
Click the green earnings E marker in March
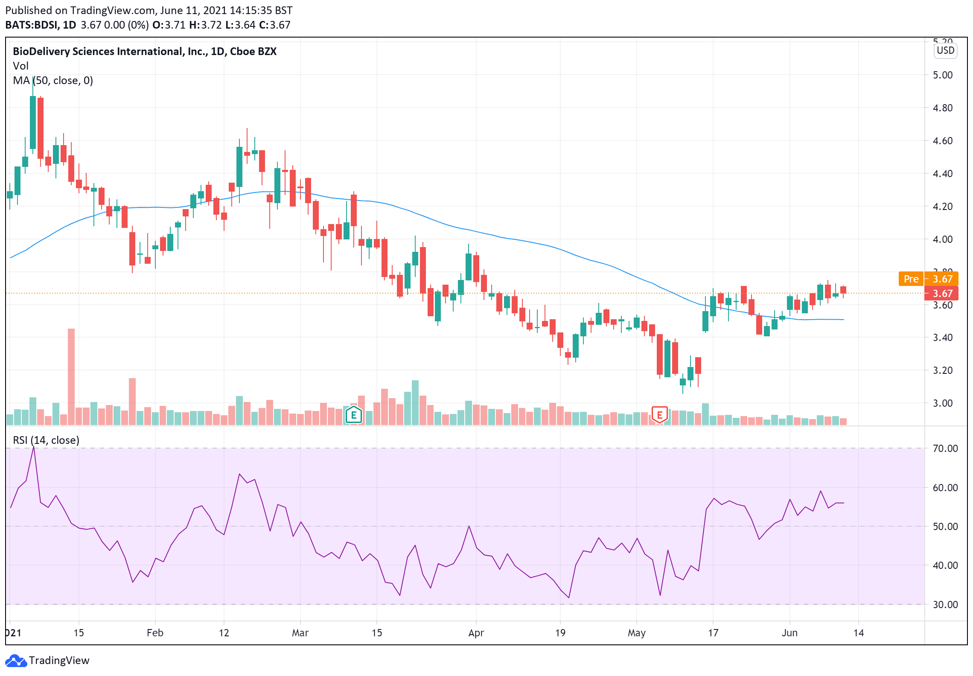(353, 414)
